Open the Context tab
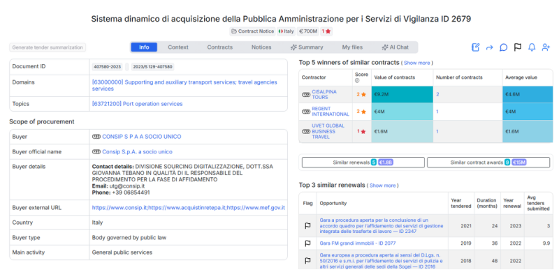The width and height of the screenshot is (559, 279). point(178,47)
